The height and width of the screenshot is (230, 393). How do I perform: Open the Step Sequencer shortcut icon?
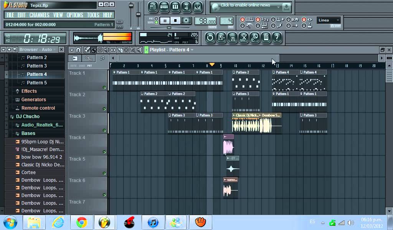point(164,7)
